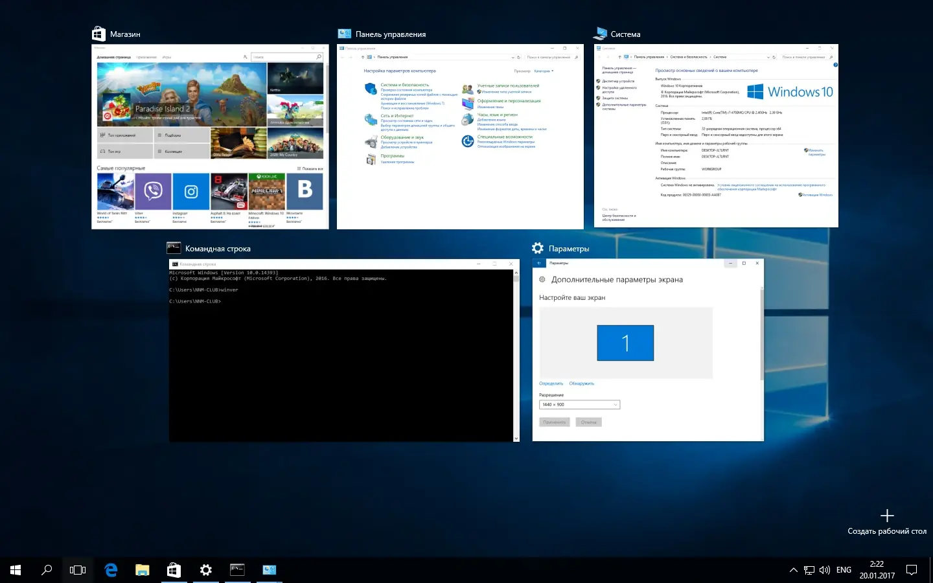Image resolution: width=933 pixels, height=583 pixels.
Task: Select the blue display 1 monitor tile
Action: 625,343
